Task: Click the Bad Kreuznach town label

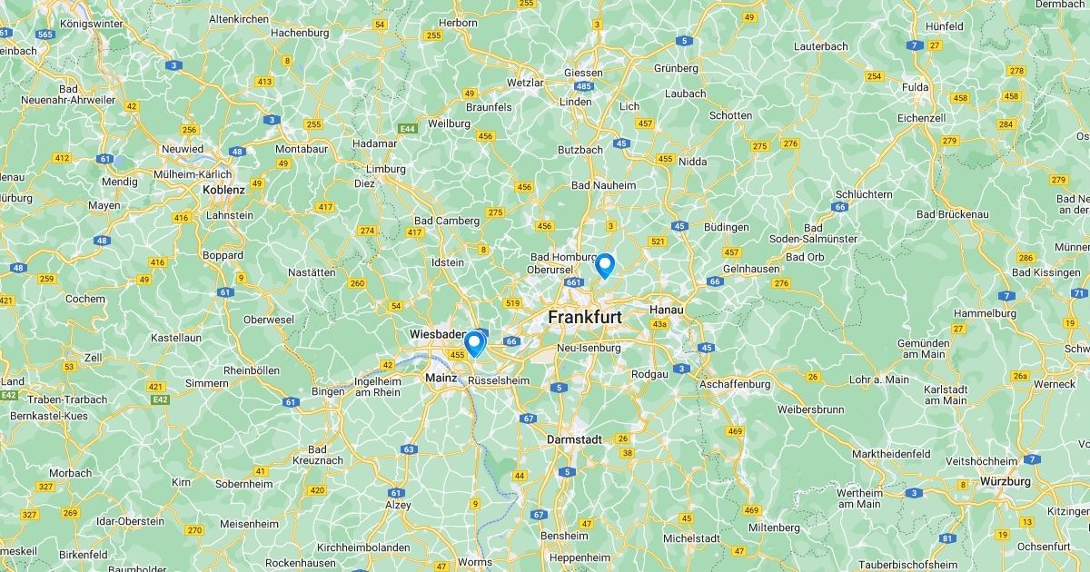Action: (318, 455)
